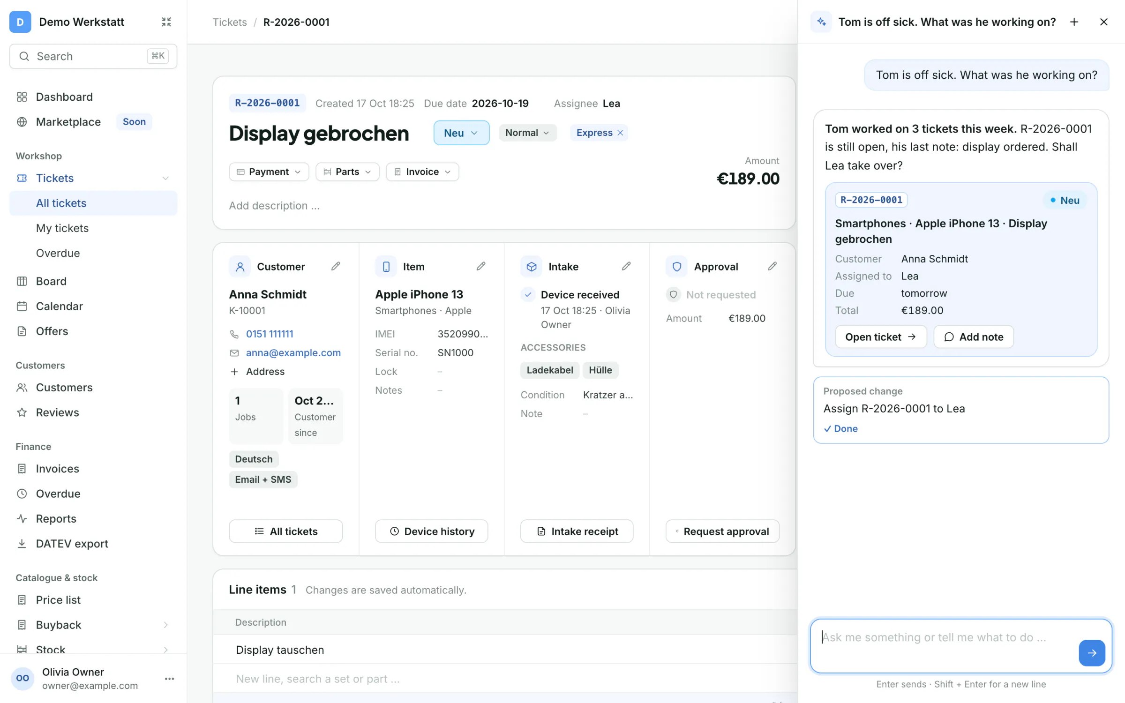Click the Add note button
Viewport: 1125px width, 703px height.
click(974, 337)
